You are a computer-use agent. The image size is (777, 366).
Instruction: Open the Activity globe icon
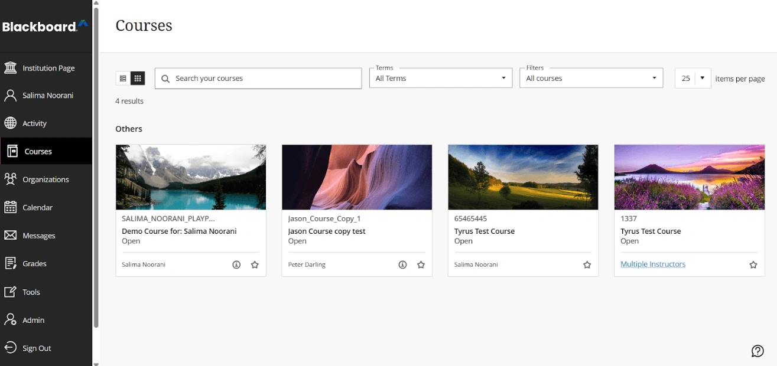10,123
